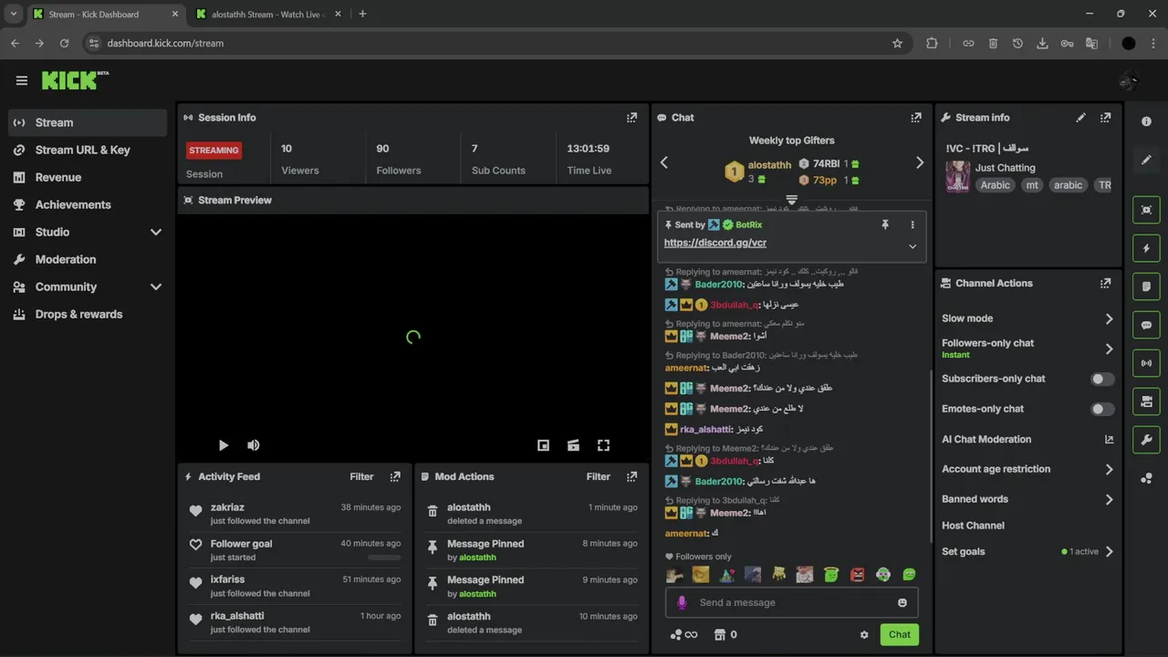Viewport: 1168px width, 657px height.
Task: Show previous top gifters with left arrow
Action: click(664, 162)
